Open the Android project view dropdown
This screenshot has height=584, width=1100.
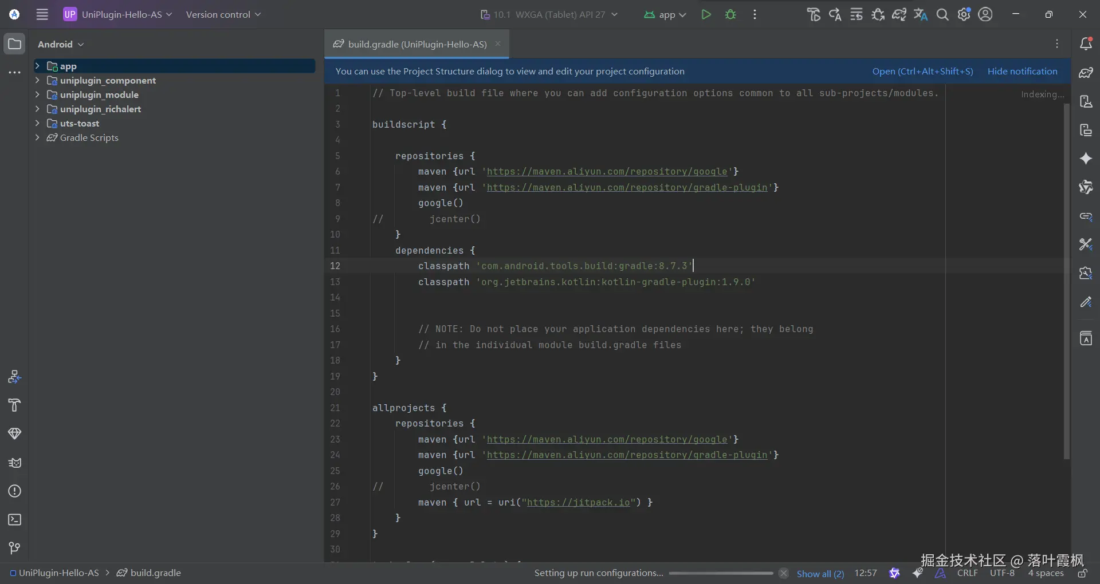pyautogui.click(x=61, y=44)
